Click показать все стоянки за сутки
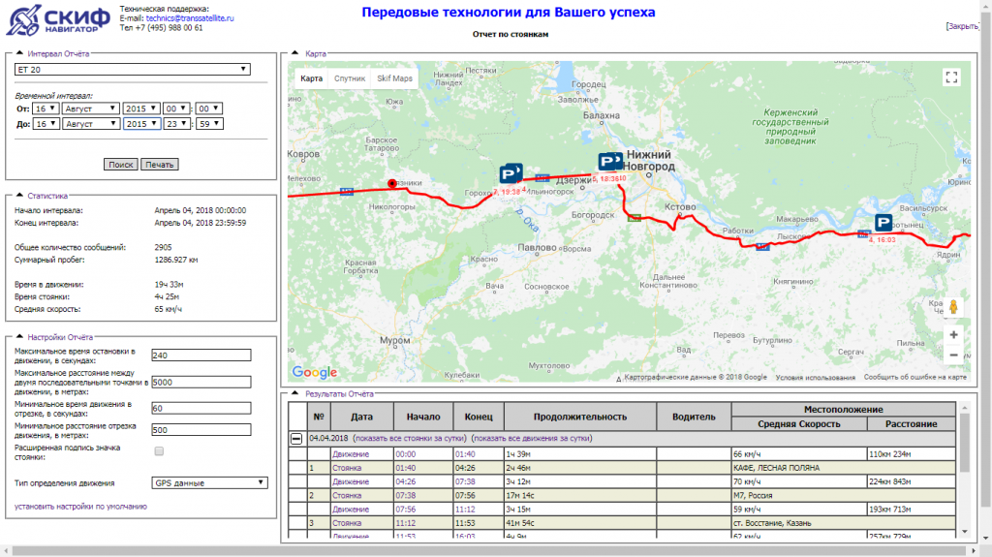The height and width of the screenshot is (557, 992). [x=410, y=438]
